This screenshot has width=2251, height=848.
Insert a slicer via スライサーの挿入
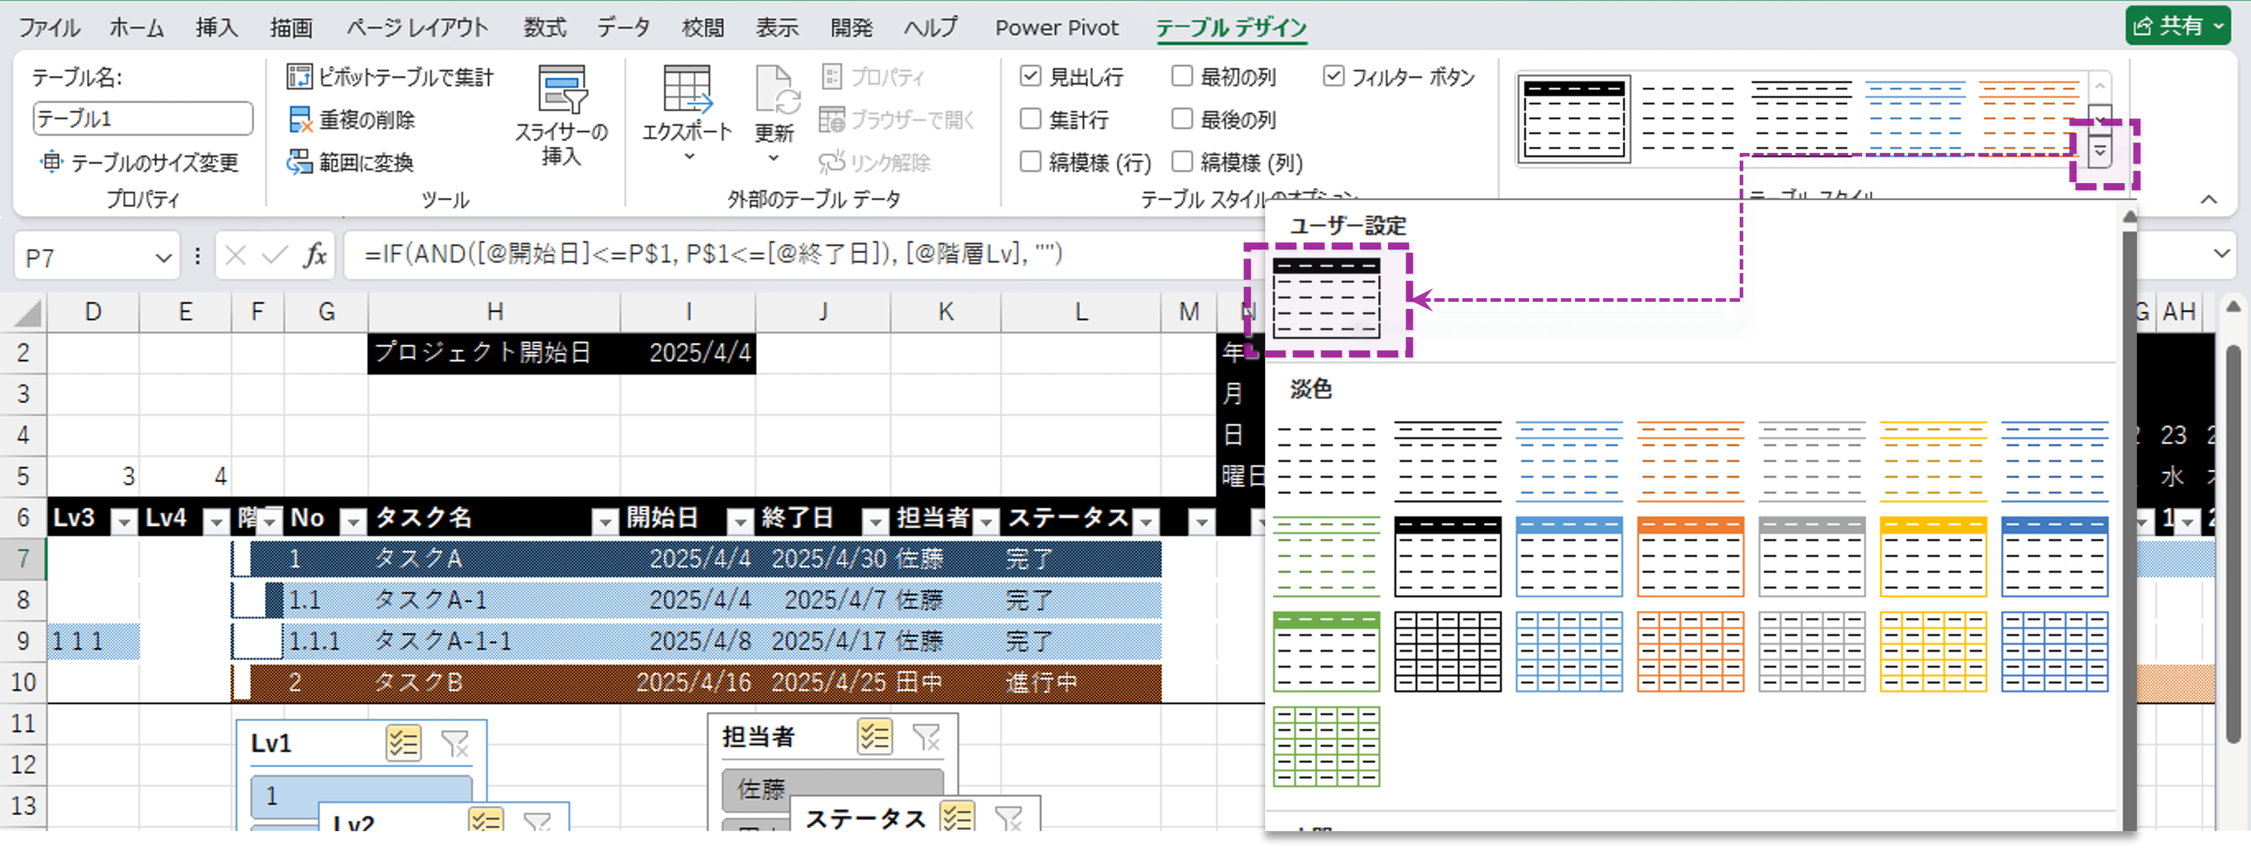coord(562,115)
